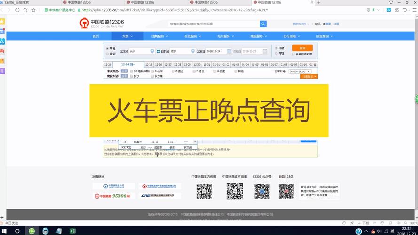
Task: Open Excel from the taskbar
Action: pyautogui.click(x=72, y=231)
